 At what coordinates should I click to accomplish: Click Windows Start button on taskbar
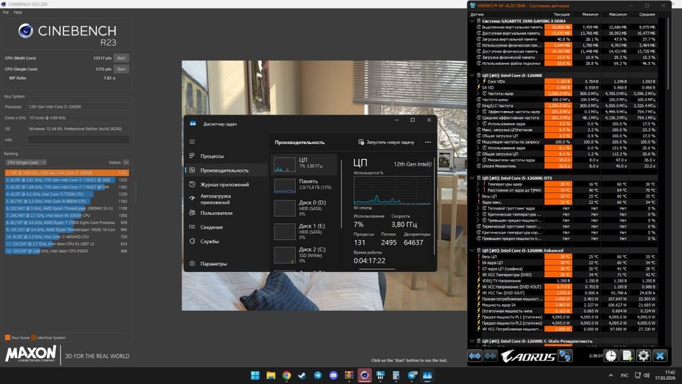coord(255,375)
